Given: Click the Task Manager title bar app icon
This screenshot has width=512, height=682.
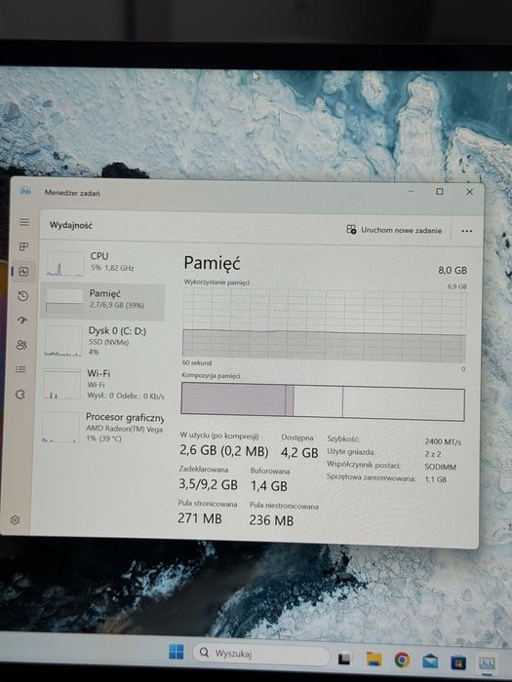Looking at the screenshot, I should [25, 191].
